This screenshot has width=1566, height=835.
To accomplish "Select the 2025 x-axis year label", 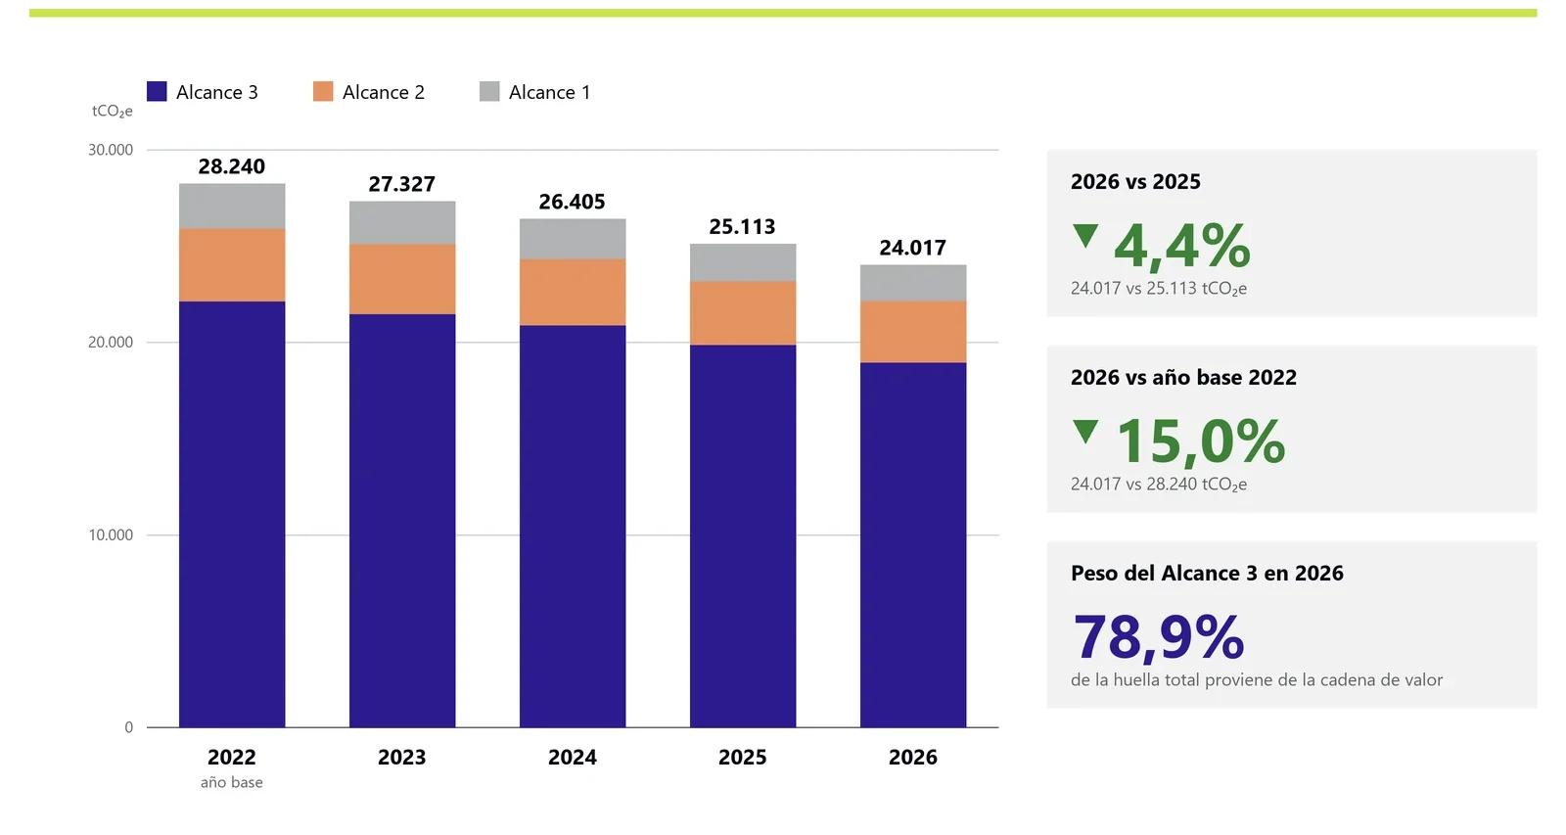I will 743,757.
